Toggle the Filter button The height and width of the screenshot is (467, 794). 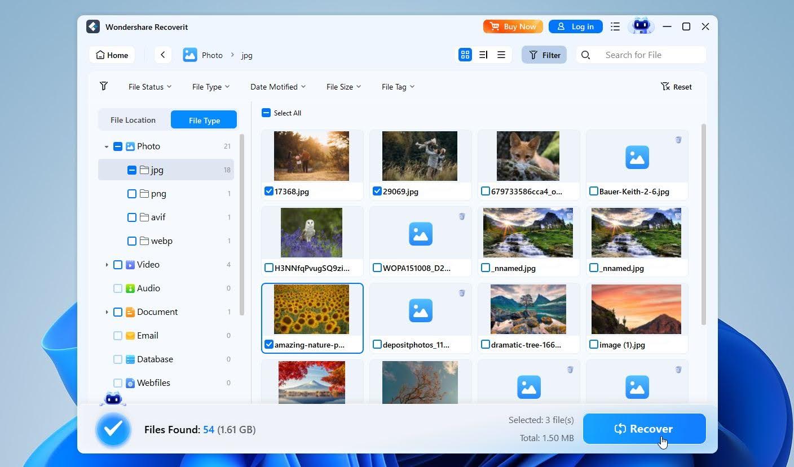544,55
